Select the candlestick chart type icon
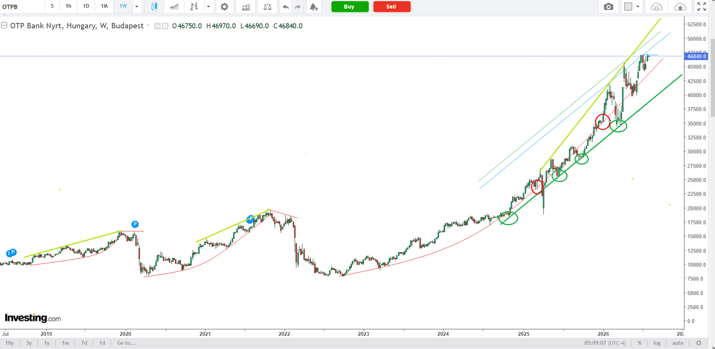Screen dimensions: 715x349 (154, 7)
